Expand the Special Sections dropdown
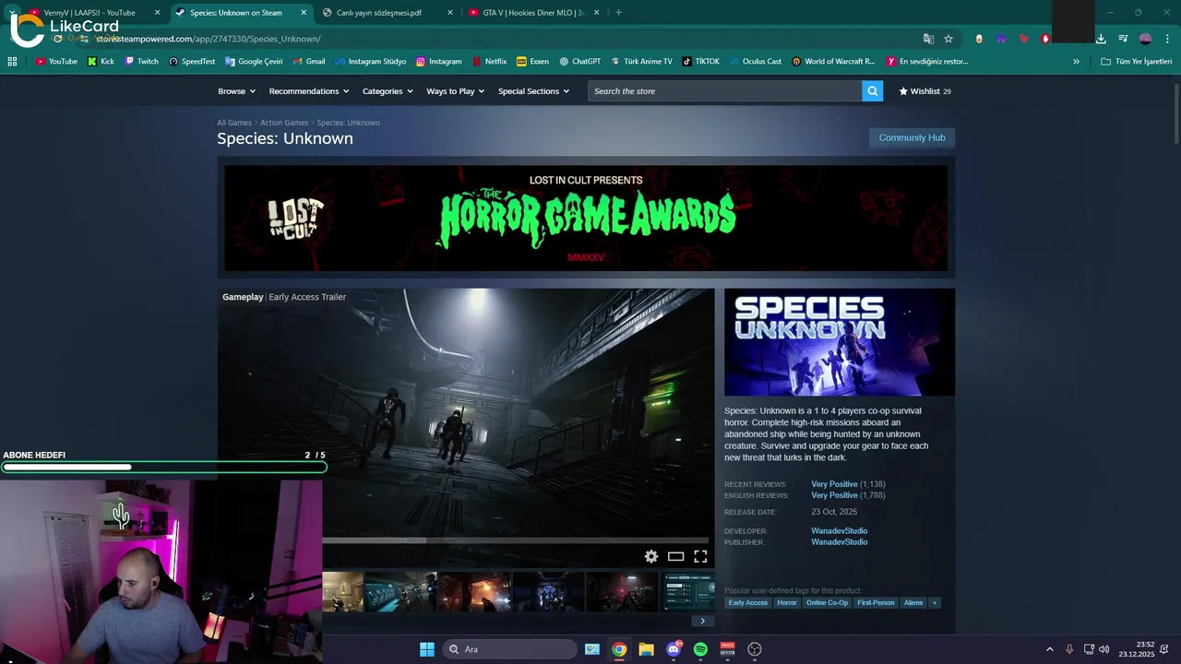 (x=533, y=91)
